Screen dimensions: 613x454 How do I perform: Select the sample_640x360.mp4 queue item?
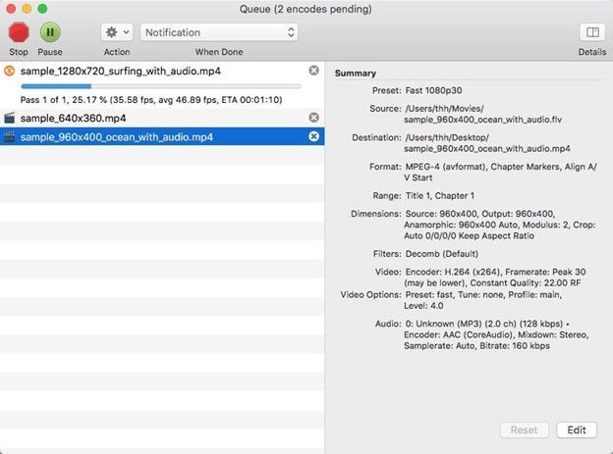tap(73, 118)
